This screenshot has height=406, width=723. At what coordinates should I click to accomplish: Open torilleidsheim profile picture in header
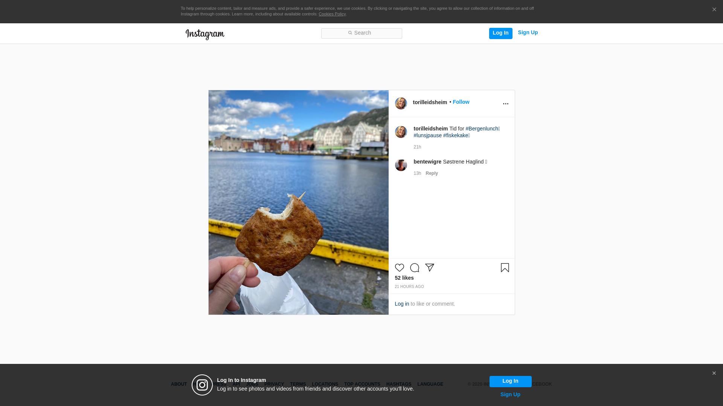(401, 103)
